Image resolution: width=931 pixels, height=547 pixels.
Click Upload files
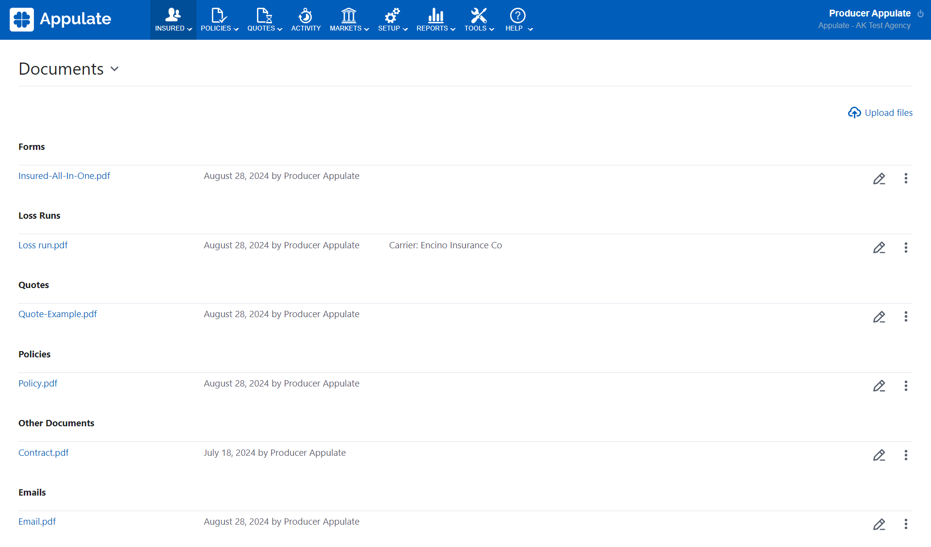[880, 113]
